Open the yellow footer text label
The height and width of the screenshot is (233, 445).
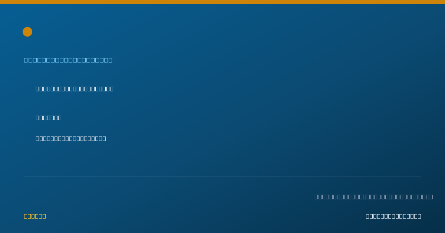click(35, 216)
